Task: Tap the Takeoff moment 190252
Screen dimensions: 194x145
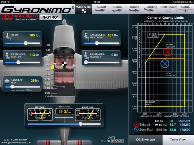Action: point(185,125)
